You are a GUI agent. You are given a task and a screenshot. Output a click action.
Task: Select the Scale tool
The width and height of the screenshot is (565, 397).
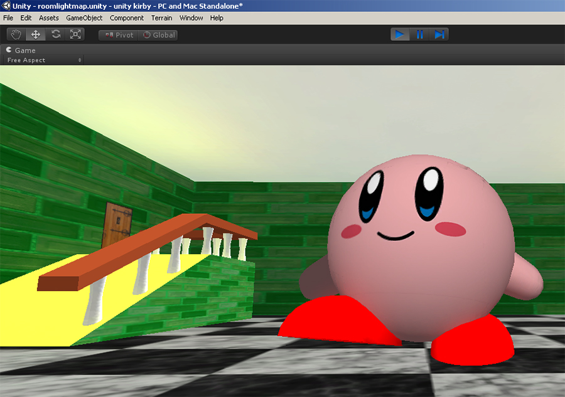click(75, 34)
